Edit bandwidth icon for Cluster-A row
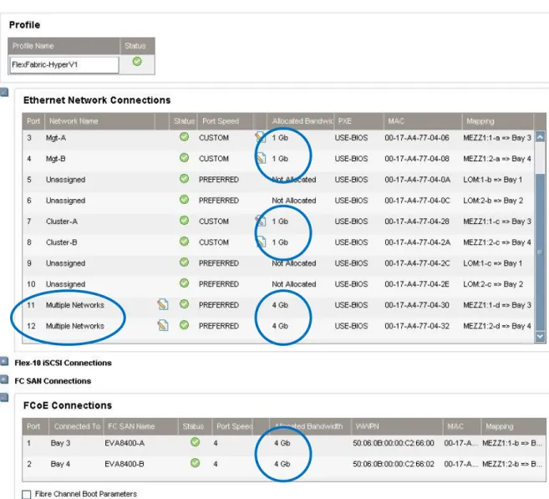This screenshot has height=499, width=549. point(260,221)
